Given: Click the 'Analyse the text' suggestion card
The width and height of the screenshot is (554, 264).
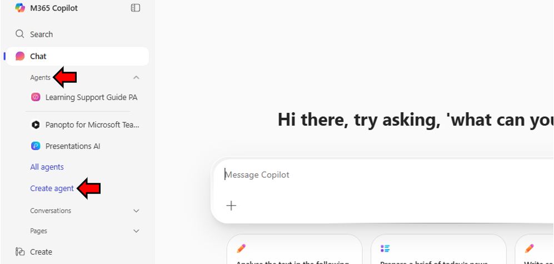Looking at the screenshot, I should coord(295,249).
